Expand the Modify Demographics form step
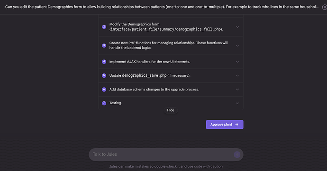 [237, 27]
